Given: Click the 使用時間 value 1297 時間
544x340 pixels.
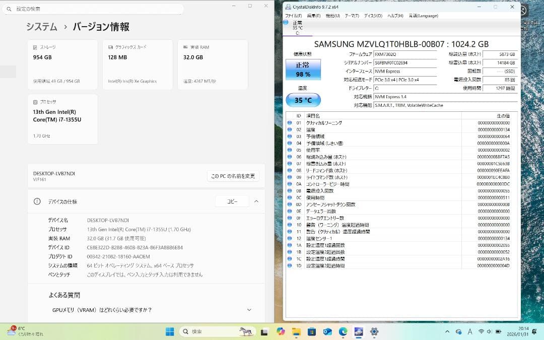Looking at the screenshot, I should (500, 89).
